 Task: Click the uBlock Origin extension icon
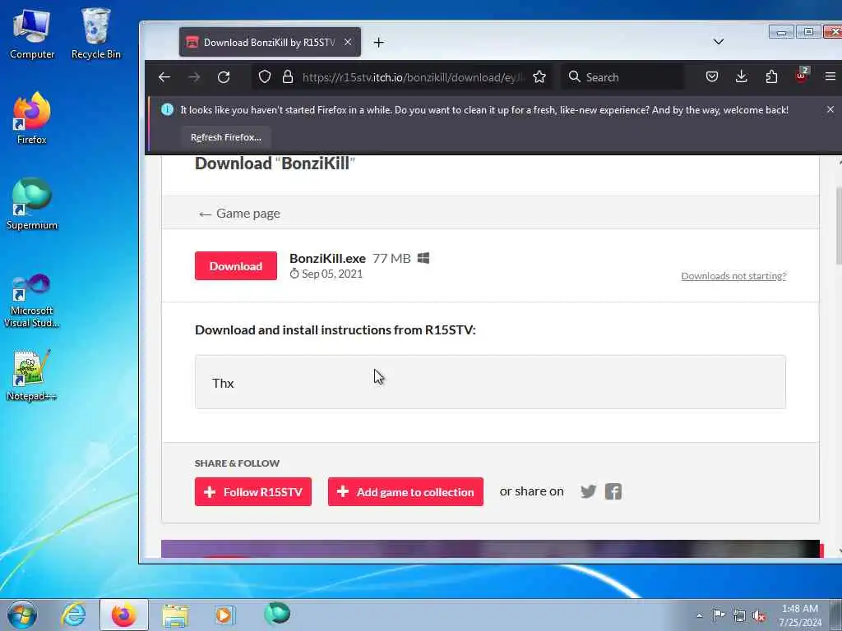pyautogui.click(x=801, y=76)
